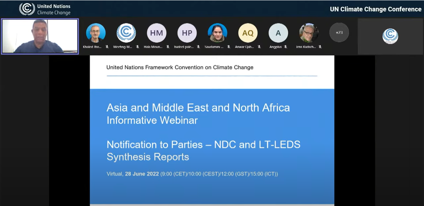Click muted mic icon beside 'Meeting M...'
424x206 pixels.
pos(137,47)
